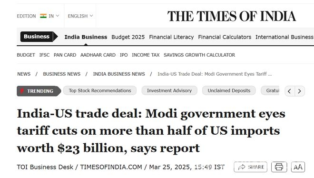The height and width of the screenshot is (178, 314).
Task: Open the SAVINGS GROWTH CALCULATOR link
Action: click(199, 55)
